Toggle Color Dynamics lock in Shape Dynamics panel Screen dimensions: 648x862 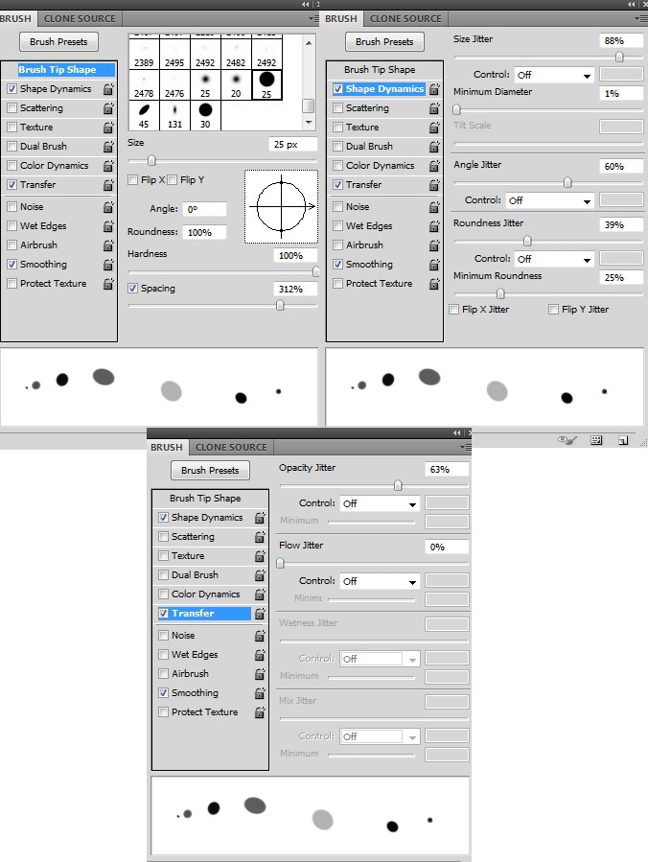pos(434,166)
